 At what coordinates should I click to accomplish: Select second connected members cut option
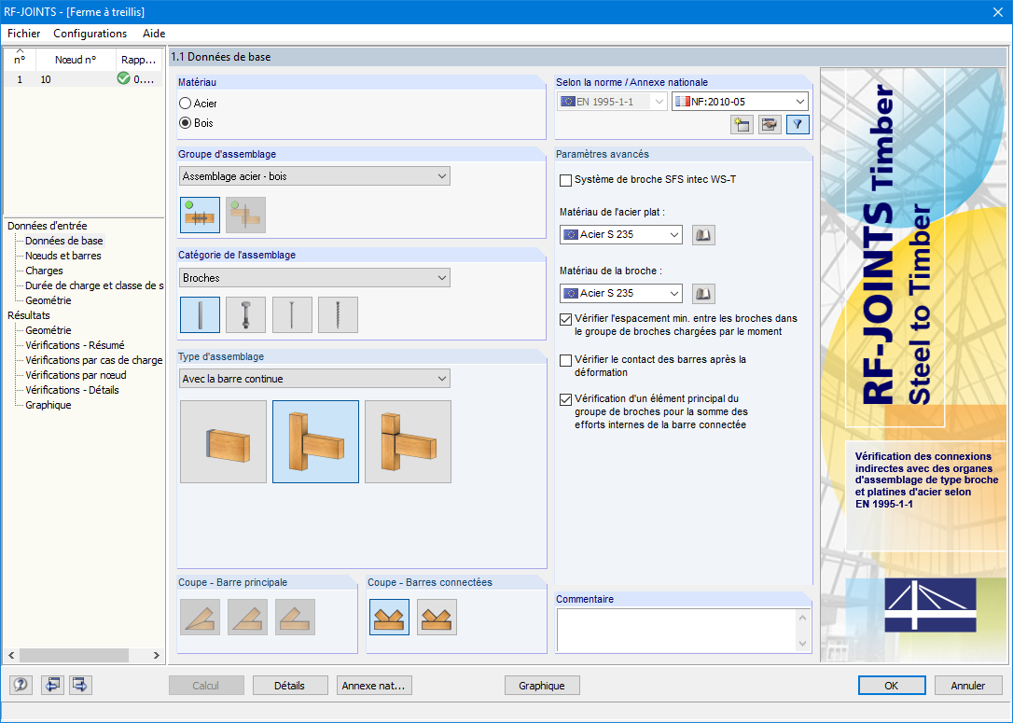click(x=437, y=617)
